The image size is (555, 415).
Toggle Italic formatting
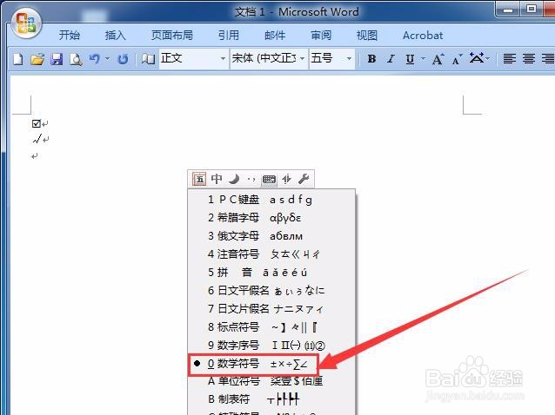[391, 59]
